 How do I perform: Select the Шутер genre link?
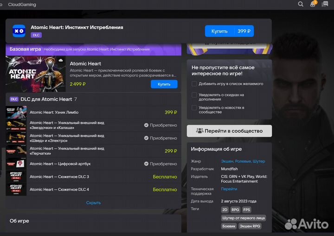point(259,161)
